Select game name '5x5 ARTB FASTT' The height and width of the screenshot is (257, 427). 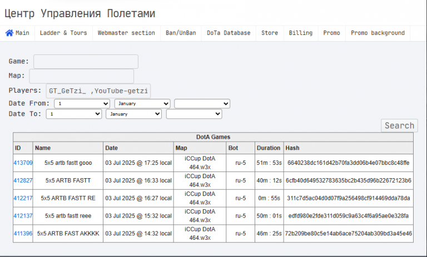(68, 180)
